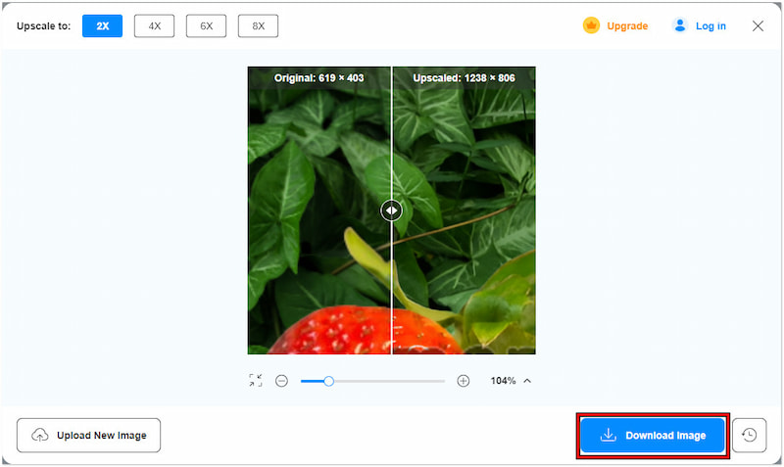This screenshot has height=467, width=784.
Task: Zoom out with the minus icon
Action: point(281,381)
